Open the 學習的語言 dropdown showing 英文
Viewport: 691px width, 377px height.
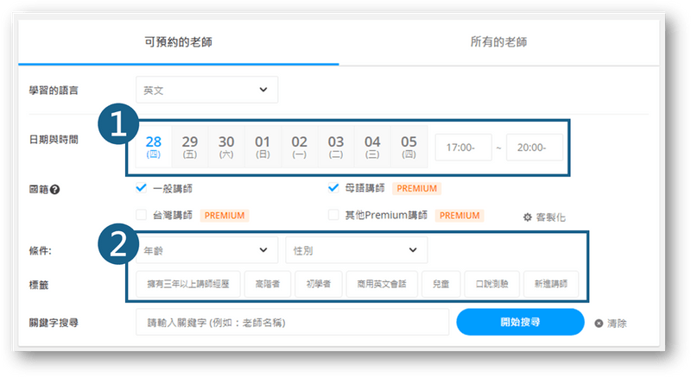206,90
